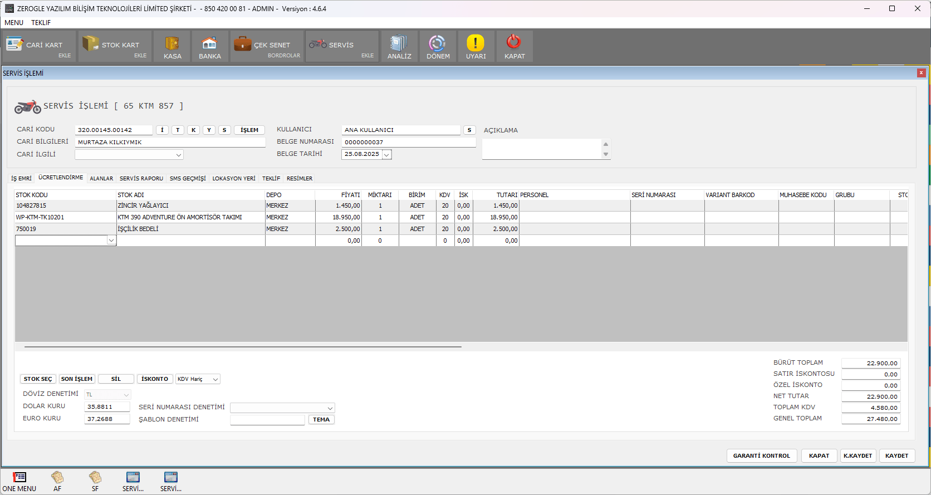Open the Servis motorcycle toolbar icon
This screenshot has height=495, width=931.
(x=318, y=43)
